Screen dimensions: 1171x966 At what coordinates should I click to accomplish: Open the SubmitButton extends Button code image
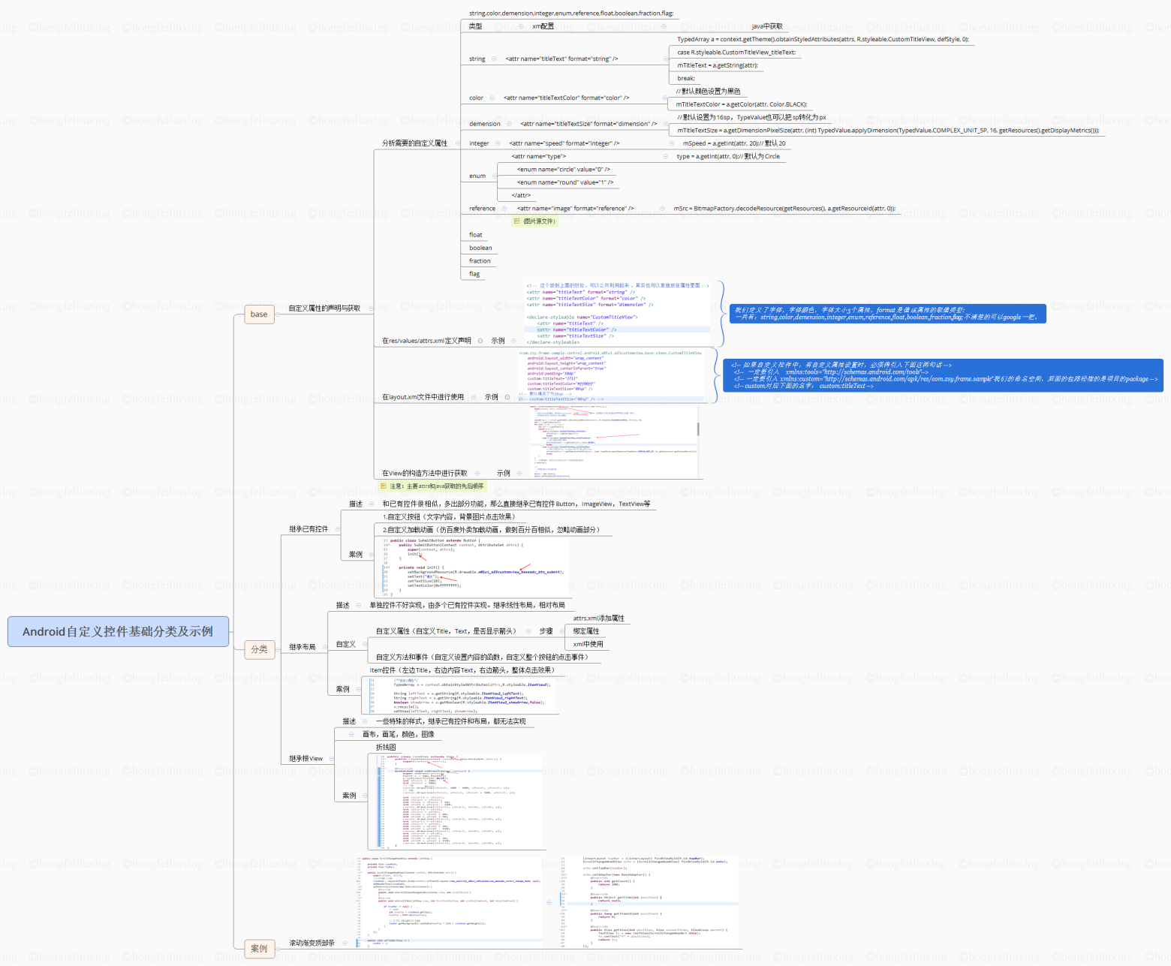click(474, 567)
